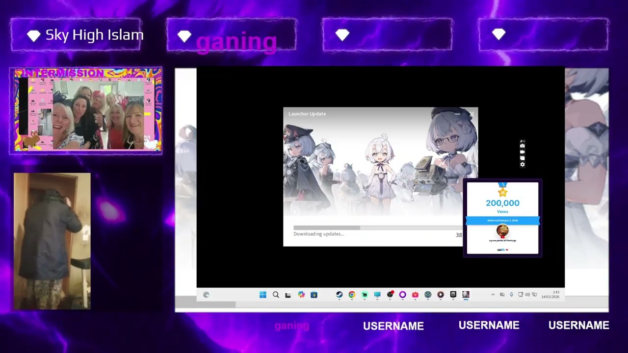This screenshot has height=353, width=628.
Task: Click the first white 'USERNAME' label at the bottom
Action: [x=393, y=326]
